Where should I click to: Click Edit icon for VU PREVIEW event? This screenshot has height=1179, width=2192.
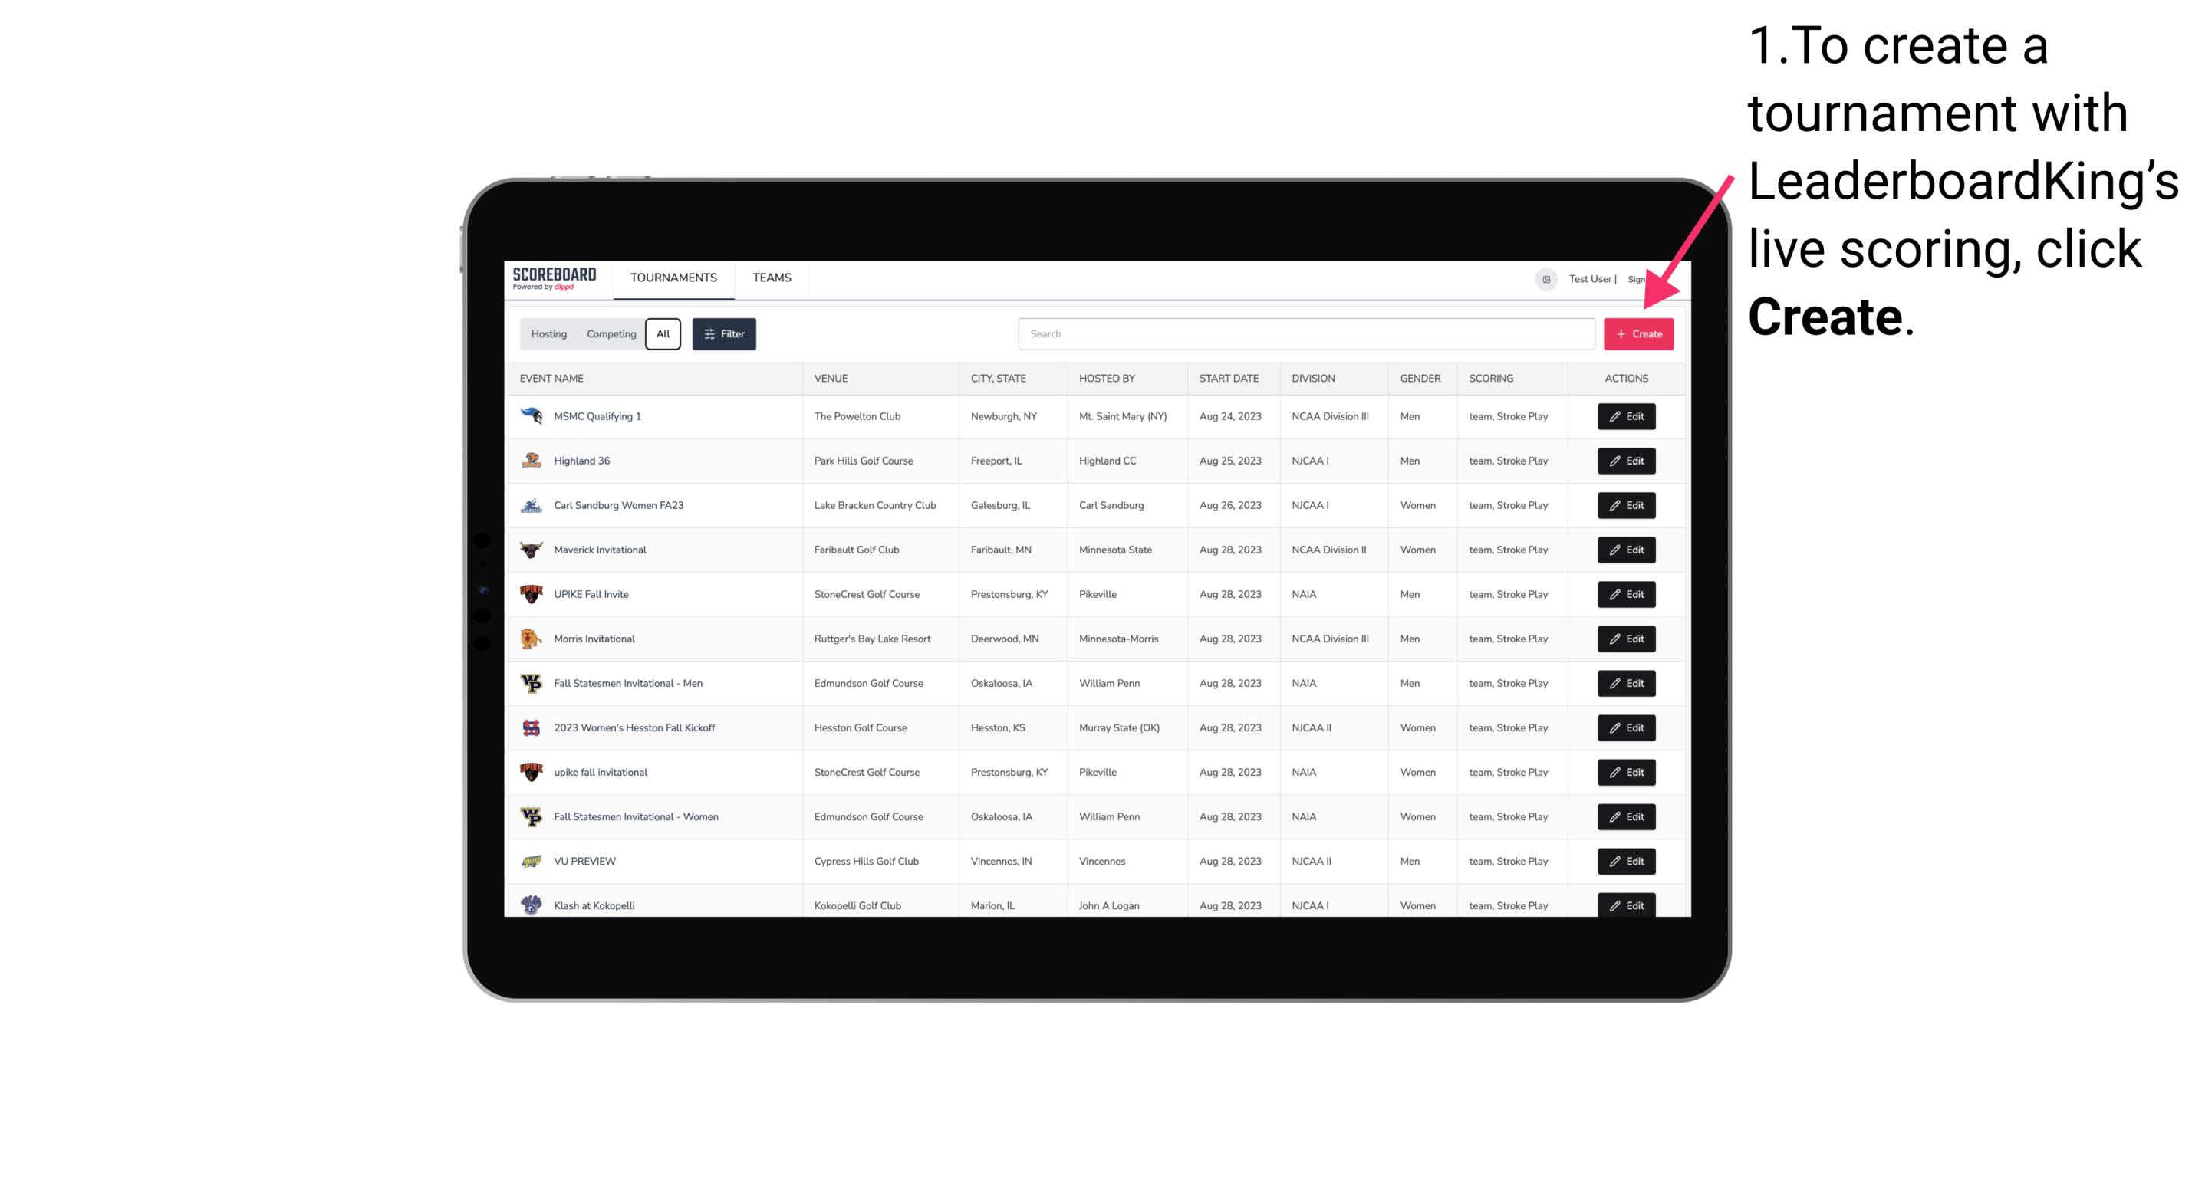(x=1627, y=861)
